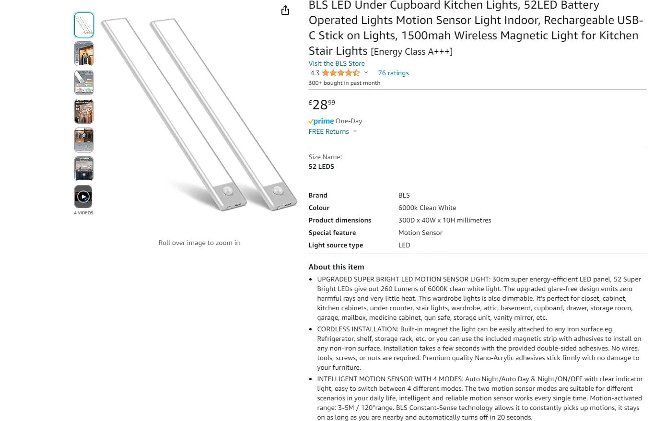The width and height of the screenshot is (654, 421).
Task: Click the £28.99 price
Action: [x=322, y=104]
